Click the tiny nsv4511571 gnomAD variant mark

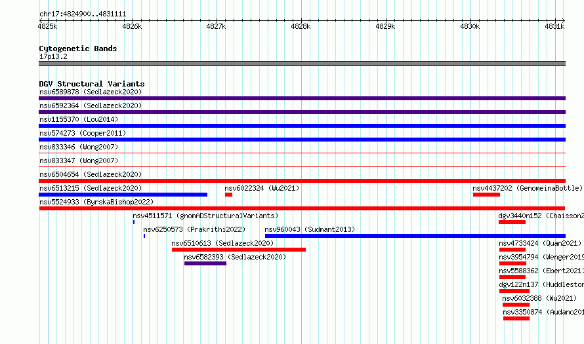pyautogui.click(x=134, y=222)
